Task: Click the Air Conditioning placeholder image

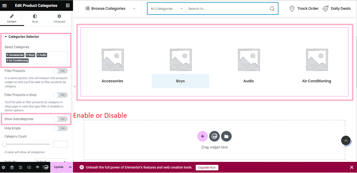Action: (317, 60)
